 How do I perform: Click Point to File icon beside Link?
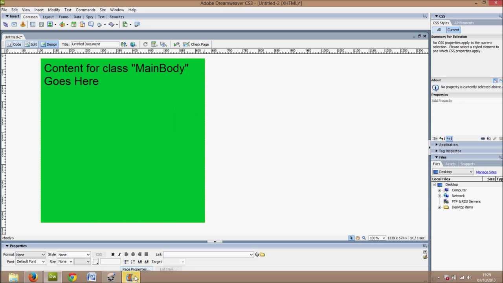pyautogui.click(x=257, y=254)
